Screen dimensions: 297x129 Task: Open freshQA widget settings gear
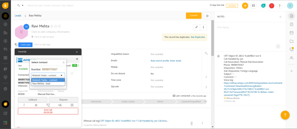point(77,59)
